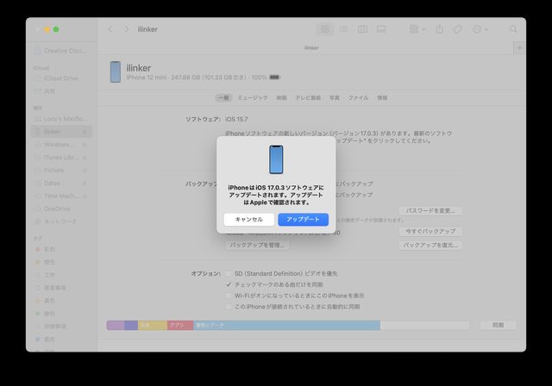Switch to column view in toolbar
Image resolution: width=552 pixels, height=386 pixels.
[362, 29]
